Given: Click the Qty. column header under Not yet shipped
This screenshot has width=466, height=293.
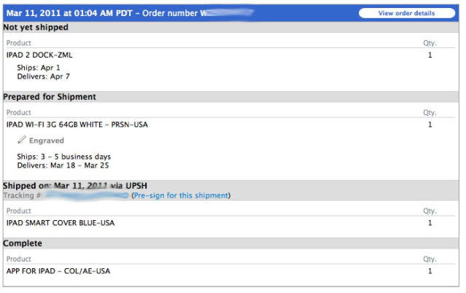Looking at the screenshot, I should (430, 43).
